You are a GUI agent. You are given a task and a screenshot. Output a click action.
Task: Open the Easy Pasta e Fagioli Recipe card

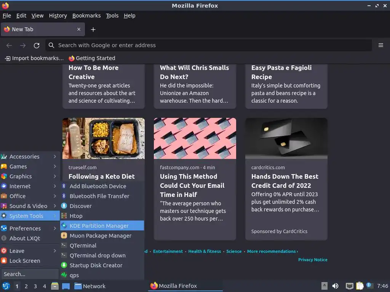click(286, 86)
